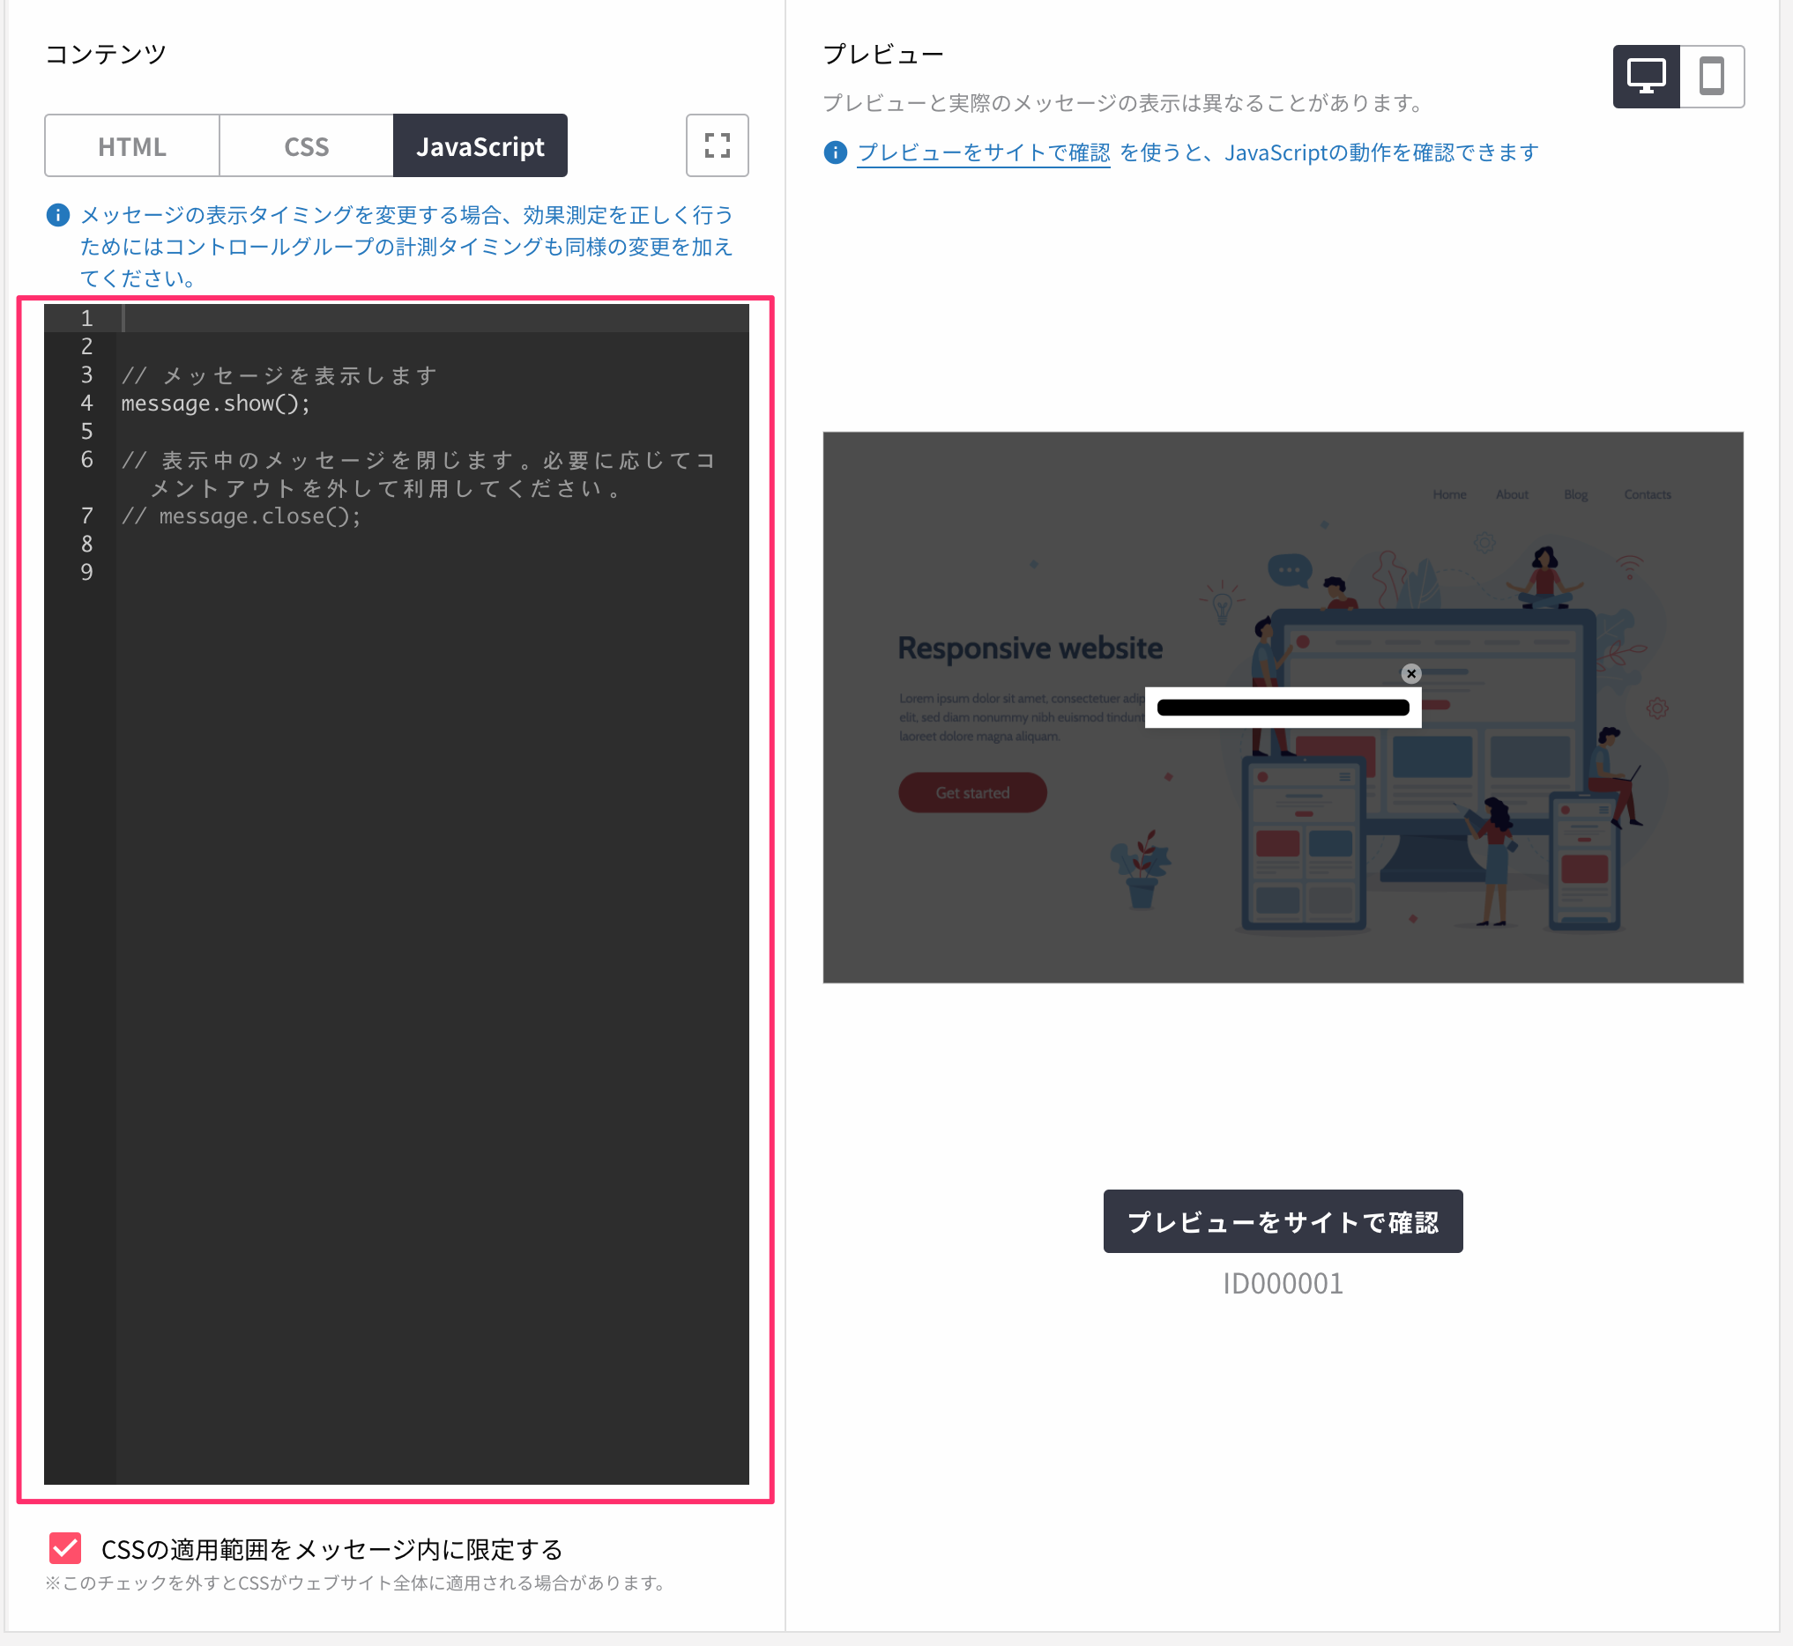
Task: Click the プレビューをサイトで確認 button
Action: pos(1283,1221)
